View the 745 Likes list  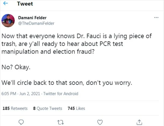(x=76, y=108)
